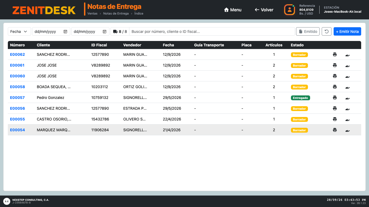Image resolution: width=369 pixels, height=207 pixels.
Task: Click the Borrador badge in row E00062
Action: pos(299,55)
